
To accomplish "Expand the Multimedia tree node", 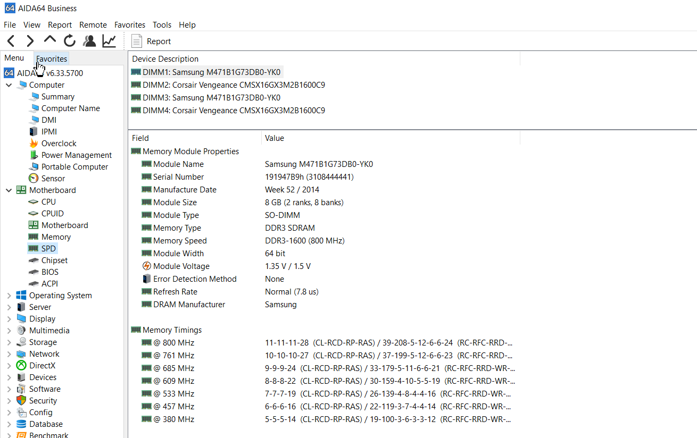I will point(9,330).
